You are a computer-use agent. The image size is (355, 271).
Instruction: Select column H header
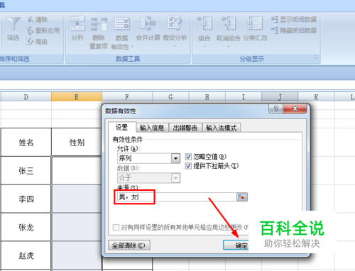[207, 96]
